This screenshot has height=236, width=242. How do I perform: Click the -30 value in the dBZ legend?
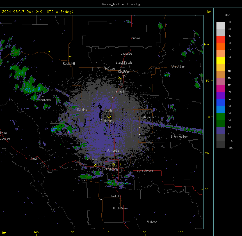230,148
